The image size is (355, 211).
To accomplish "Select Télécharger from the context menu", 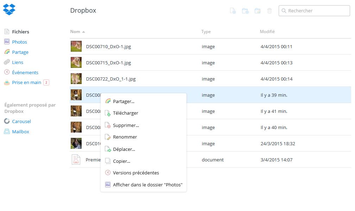I will click(x=125, y=113).
